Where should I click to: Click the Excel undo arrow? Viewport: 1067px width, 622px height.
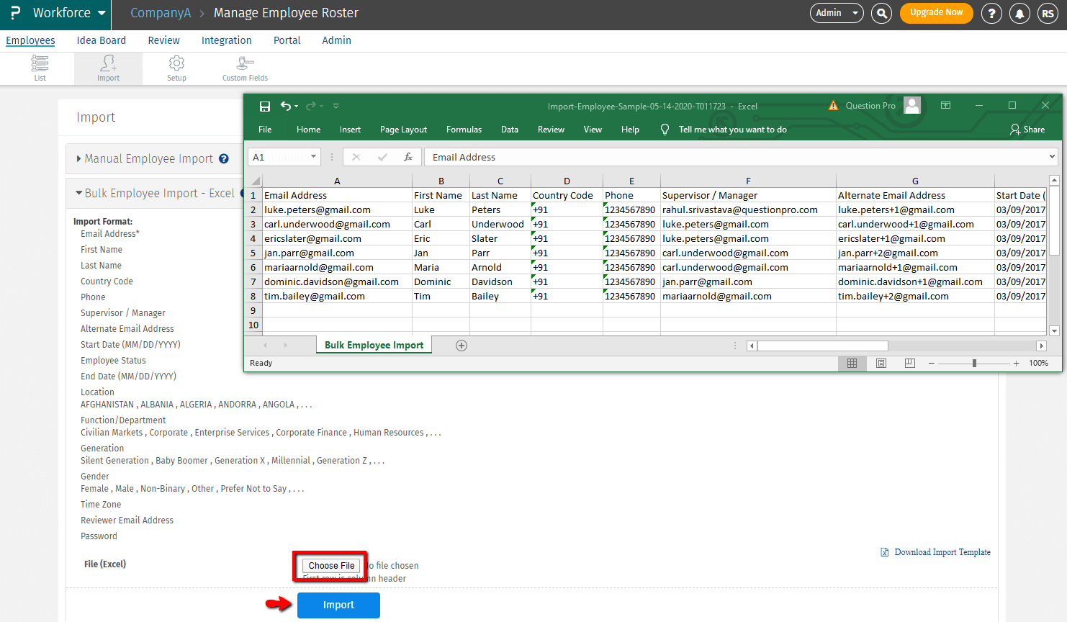tap(286, 107)
